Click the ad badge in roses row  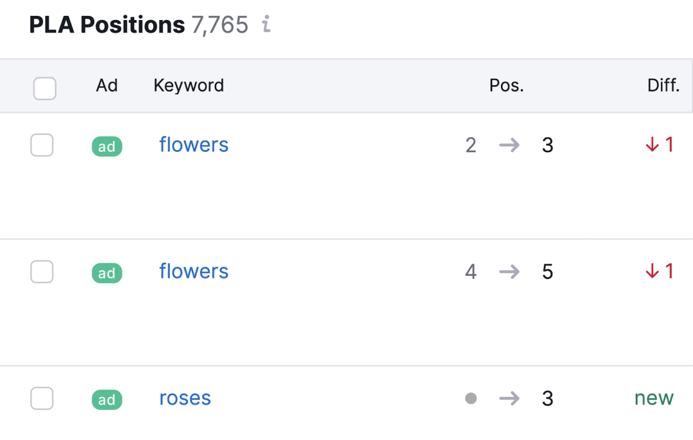tap(107, 400)
